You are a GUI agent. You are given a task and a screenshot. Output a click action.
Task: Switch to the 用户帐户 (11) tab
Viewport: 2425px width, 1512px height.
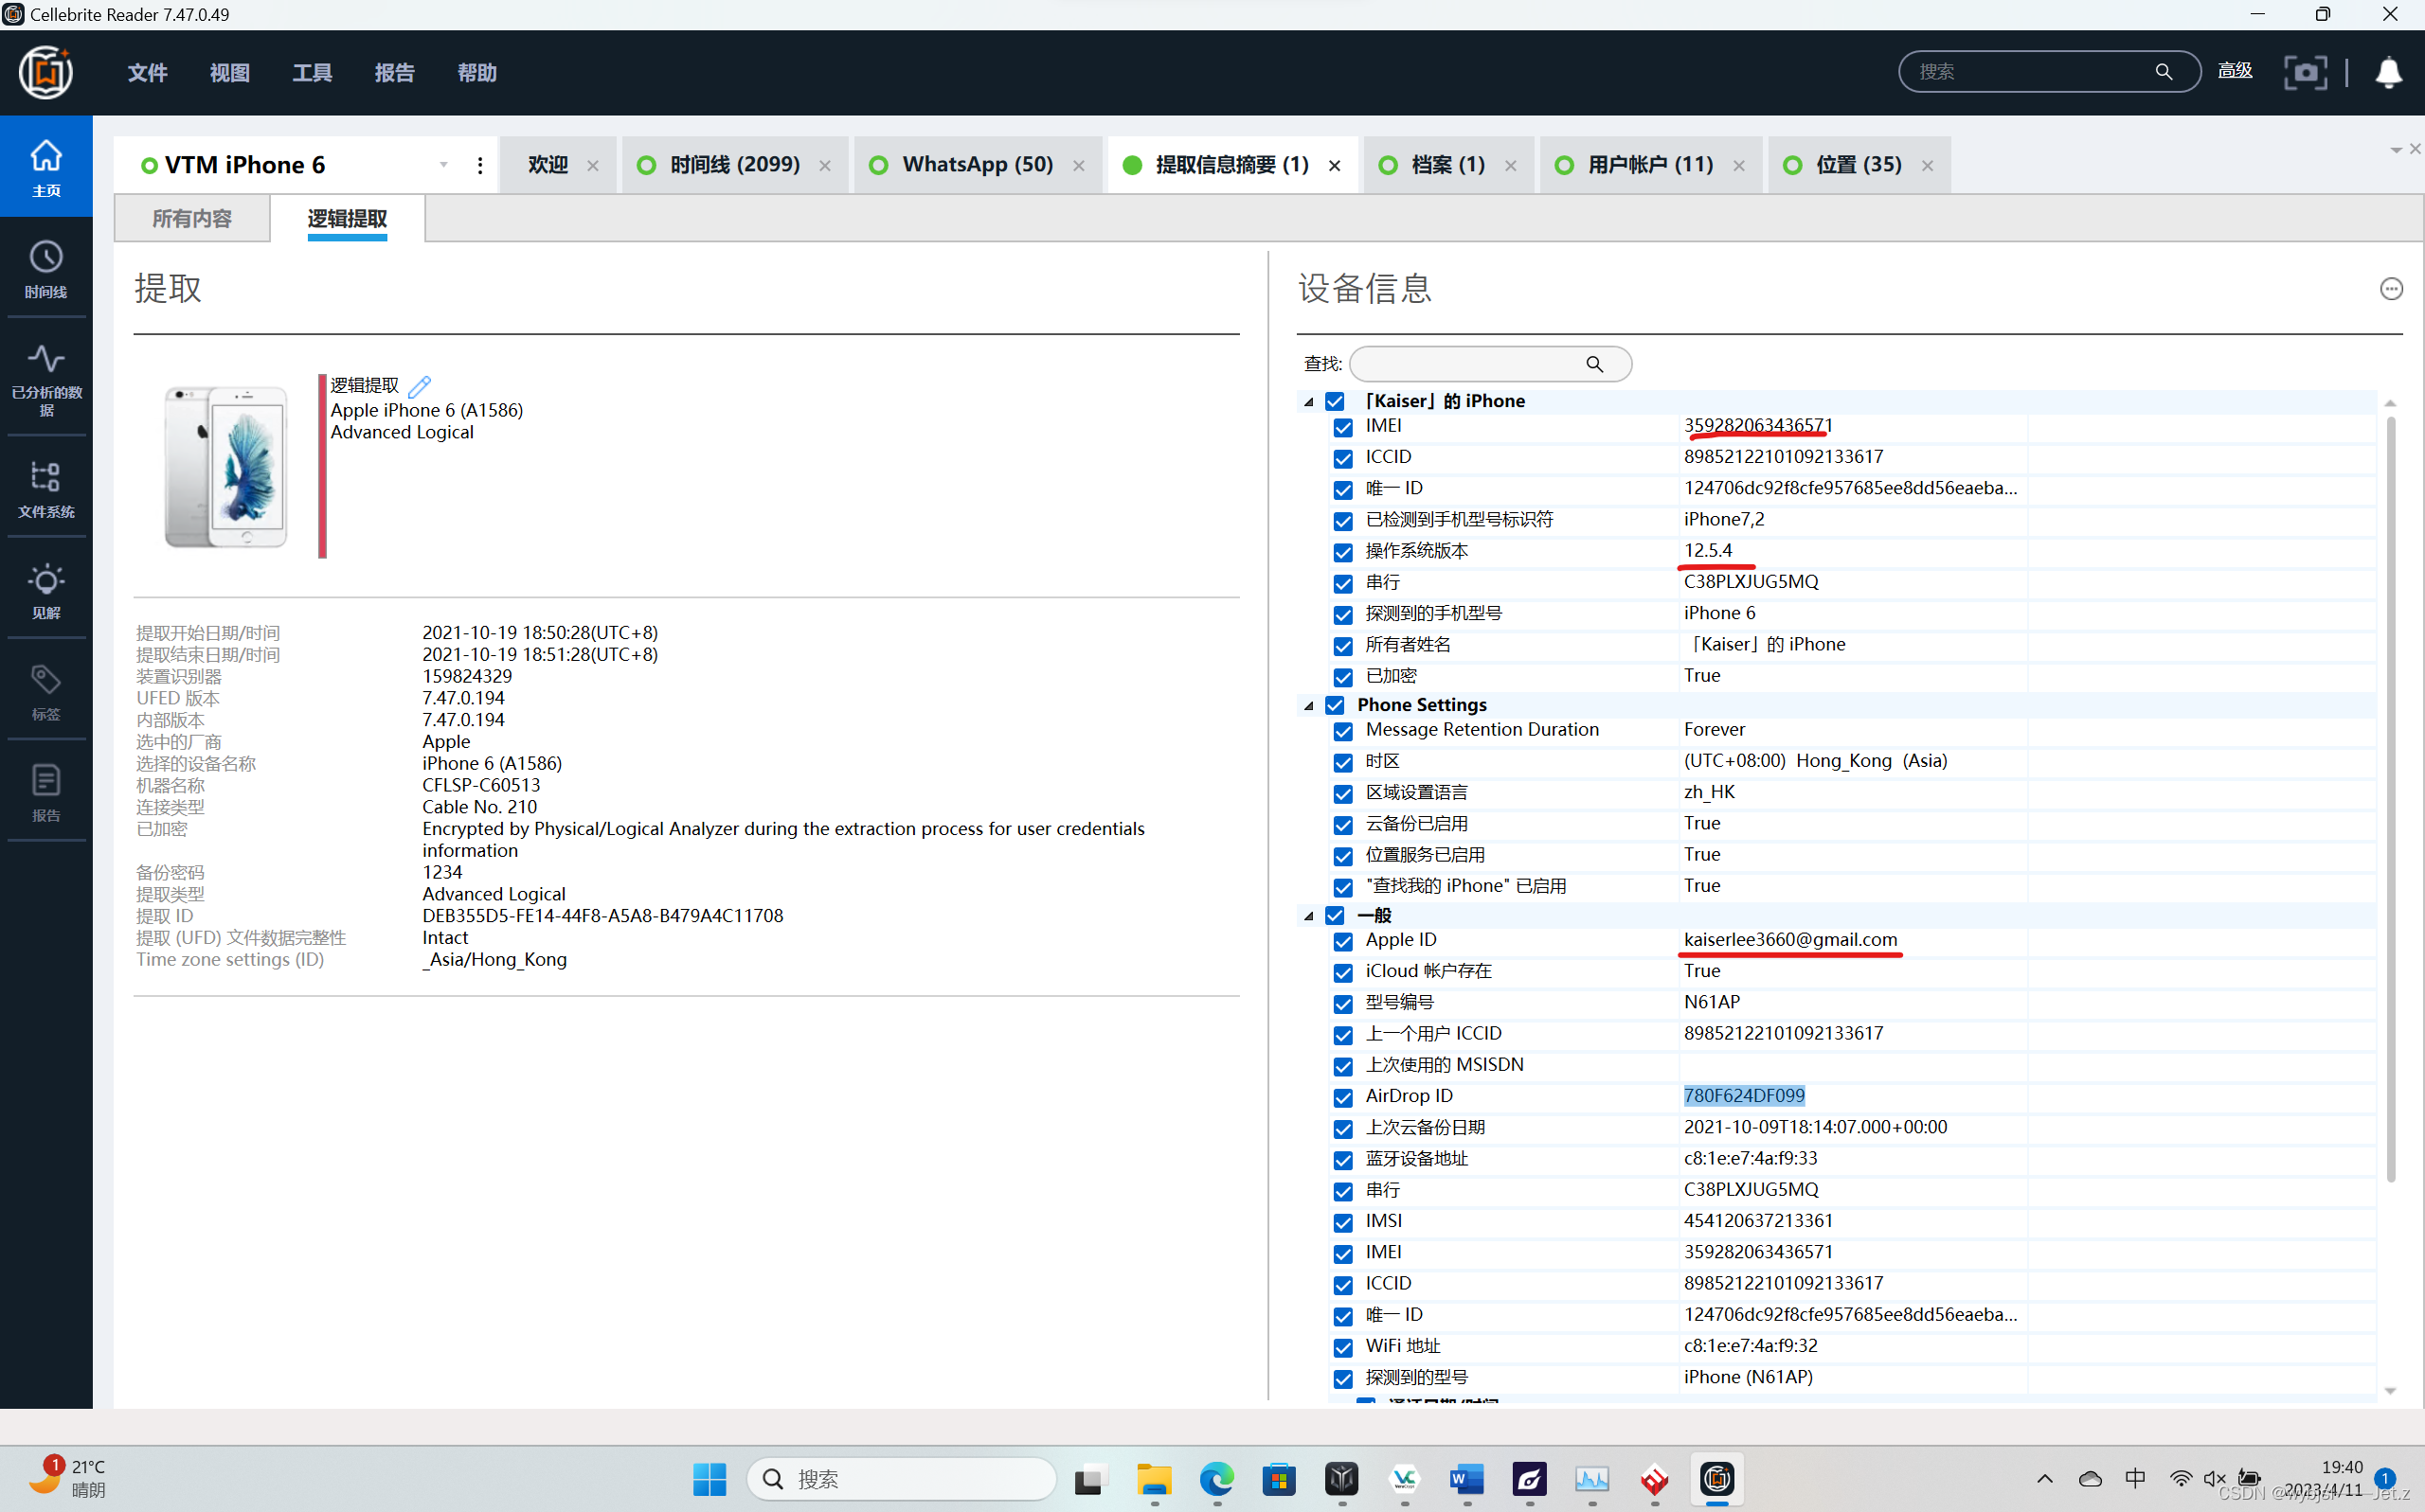point(1651,164)
